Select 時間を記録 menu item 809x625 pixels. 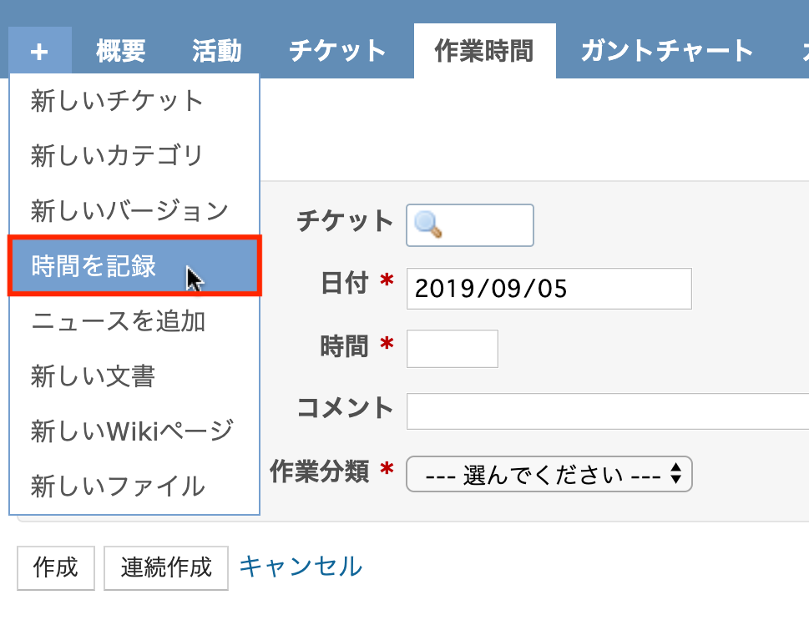pyautogui.click(x=134, y=265)
